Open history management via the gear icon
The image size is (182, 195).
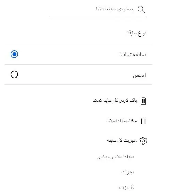pos(143,141)
